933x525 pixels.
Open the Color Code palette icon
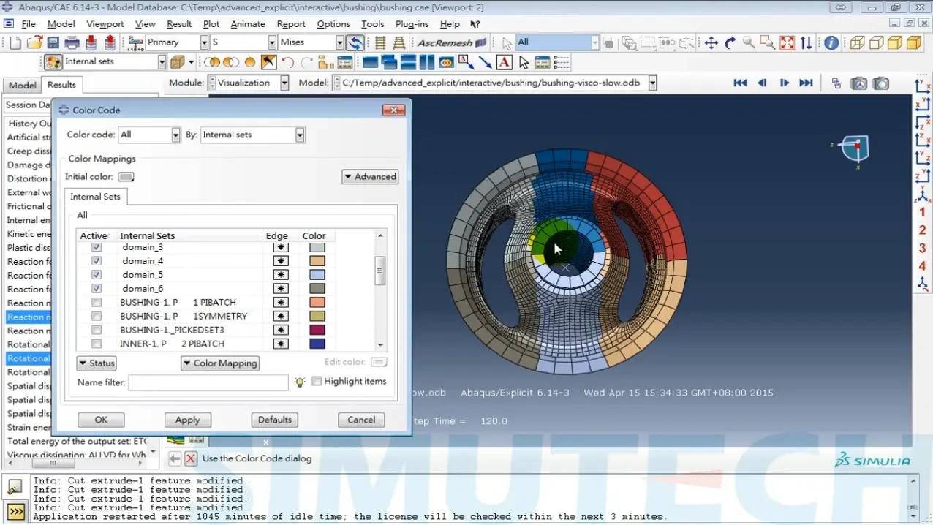point(53,62)
